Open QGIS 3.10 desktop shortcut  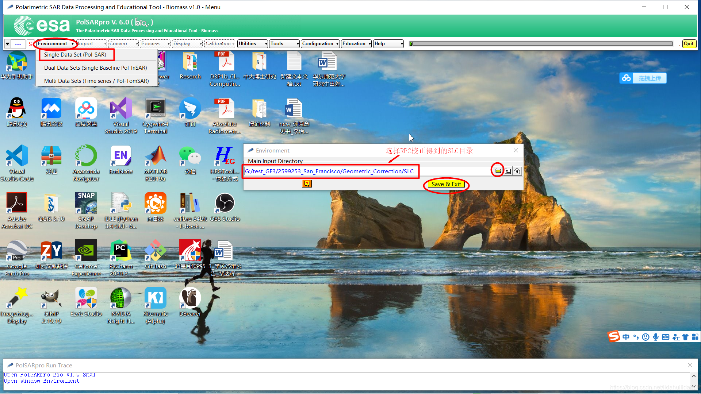51,204
